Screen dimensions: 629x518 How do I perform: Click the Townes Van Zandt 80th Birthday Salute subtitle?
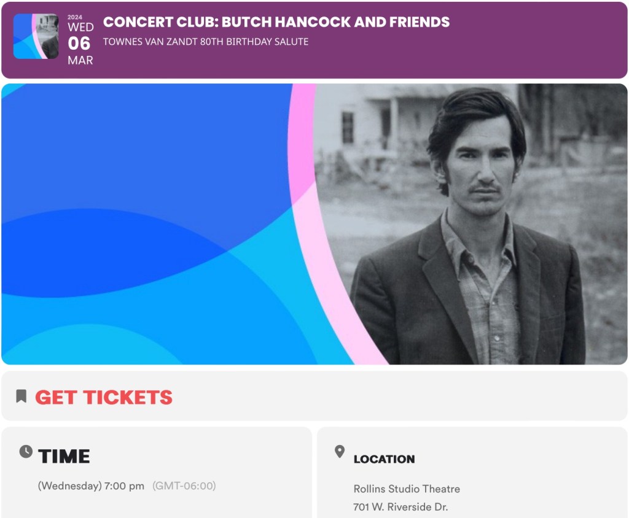[x=206, y=42]
